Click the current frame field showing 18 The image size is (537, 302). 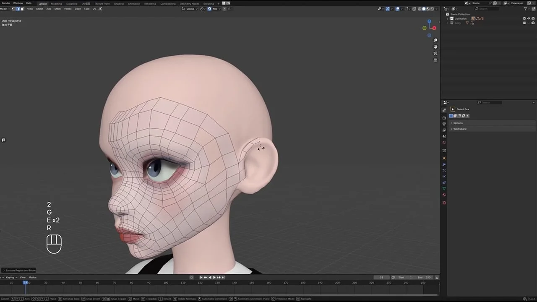click(x=381, y=277)
